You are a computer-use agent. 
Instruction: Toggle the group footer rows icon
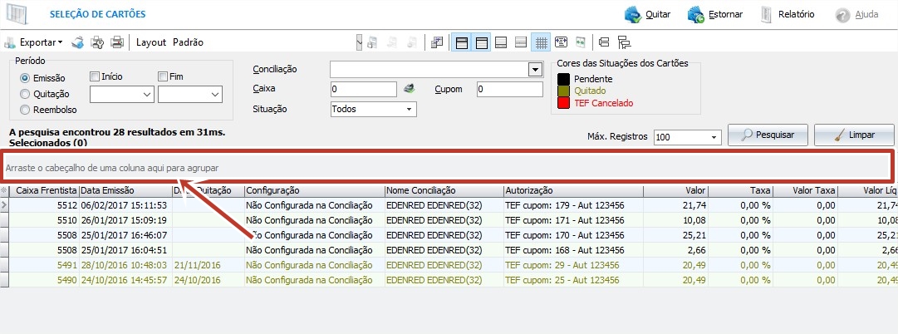pyautogui.click(x=521, y=42)
